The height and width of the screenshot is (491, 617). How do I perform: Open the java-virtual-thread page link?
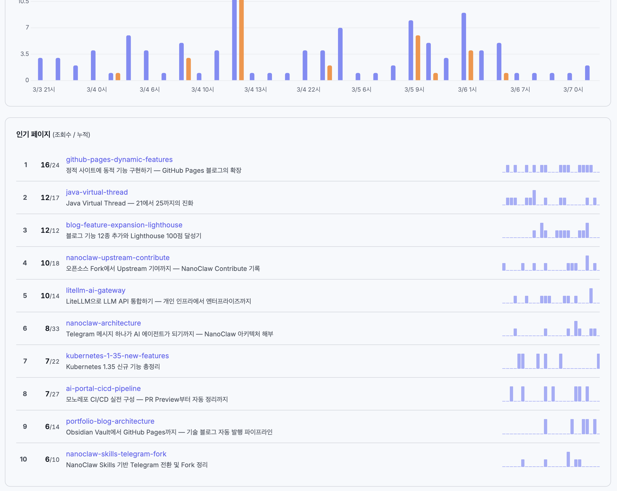[x=97, y=192]
